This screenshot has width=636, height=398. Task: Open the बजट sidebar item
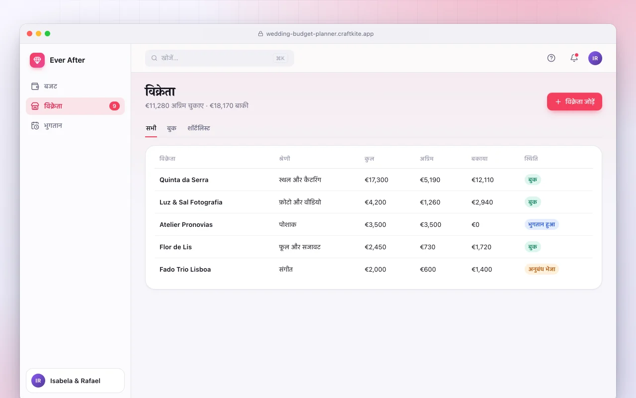(x=75, y=86)
